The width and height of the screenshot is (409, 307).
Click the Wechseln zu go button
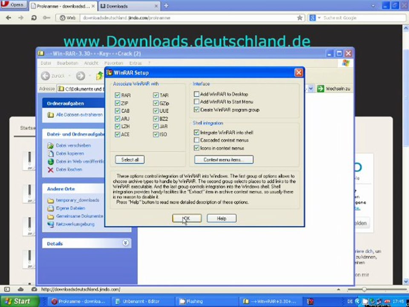[334, 89]
